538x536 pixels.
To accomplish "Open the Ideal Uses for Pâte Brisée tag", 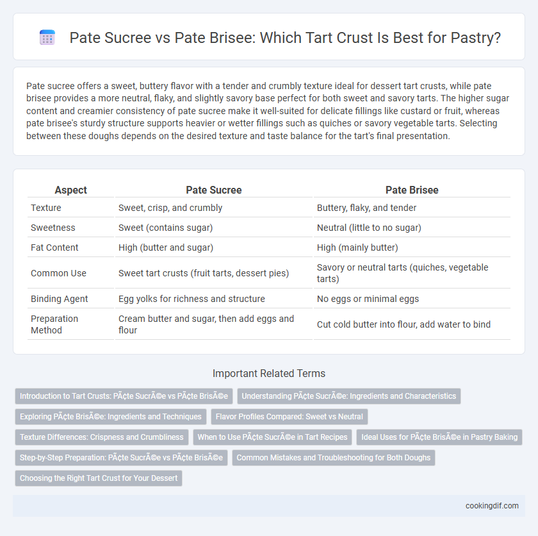I will pyautogui.click(x=439, y=437).
